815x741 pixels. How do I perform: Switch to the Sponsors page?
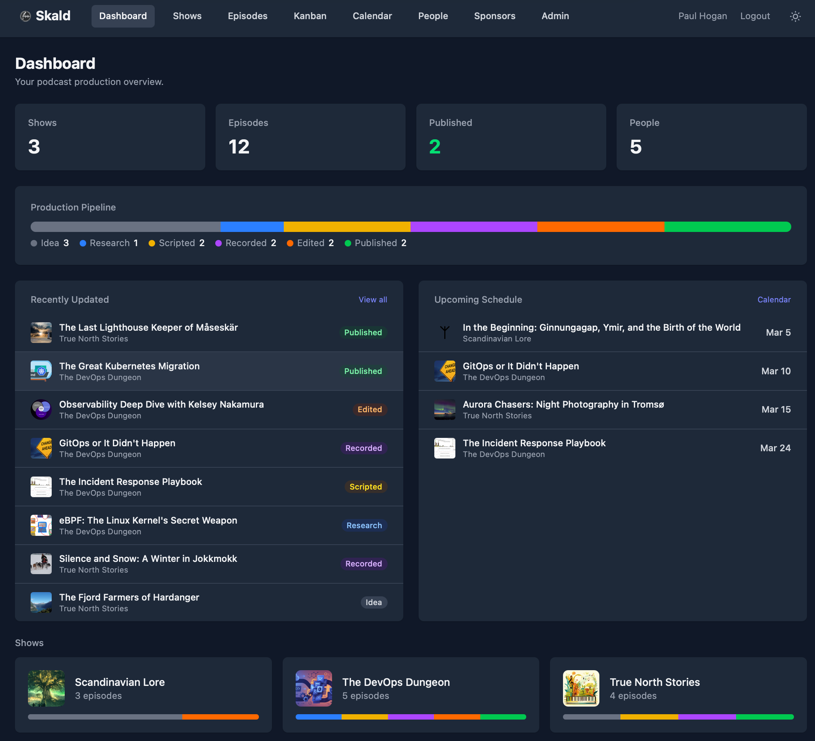(494, 16)
